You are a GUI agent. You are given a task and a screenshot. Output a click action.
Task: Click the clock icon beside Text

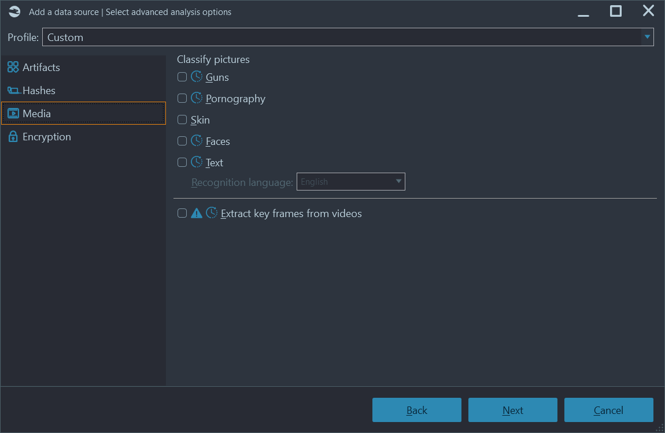pyautogui.click(x=197, y=162)
